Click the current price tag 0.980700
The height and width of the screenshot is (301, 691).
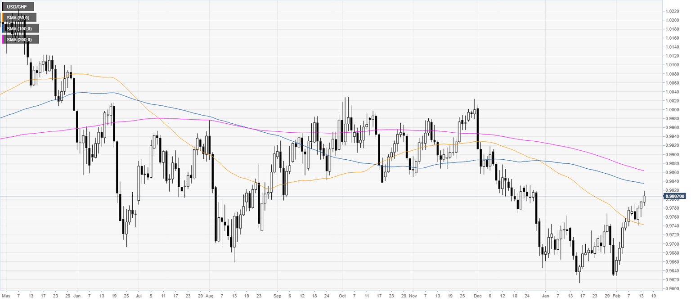(x=674, y=196)
